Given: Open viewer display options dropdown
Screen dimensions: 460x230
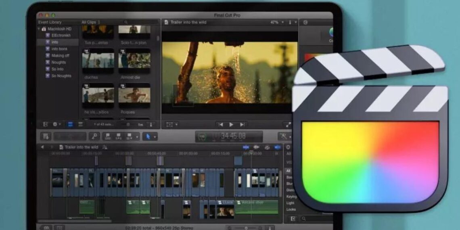Looking at the screenshot, I should point(292,22).
